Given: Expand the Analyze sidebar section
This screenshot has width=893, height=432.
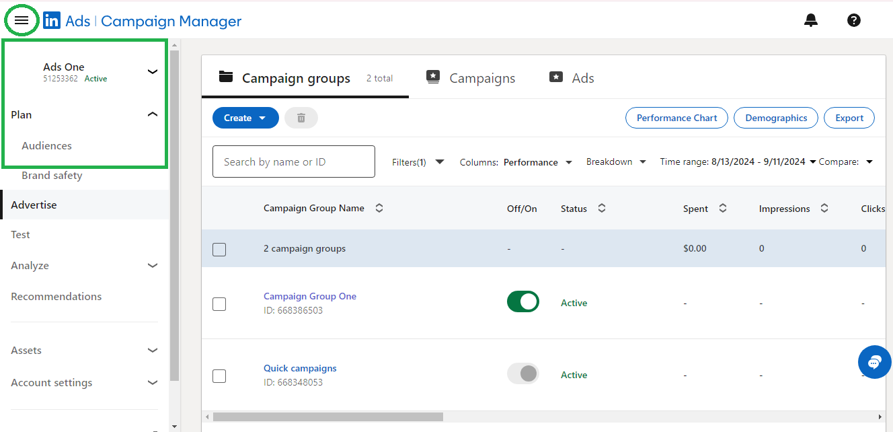Looking at the screenshot, I should [x=153, y=266].
